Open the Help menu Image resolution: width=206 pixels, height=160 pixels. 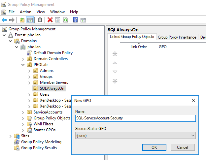tap(74, 12)
